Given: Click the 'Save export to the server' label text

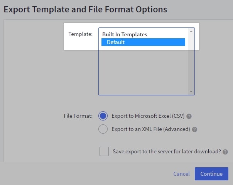Looking at the screenshot, I should (167, 152).
